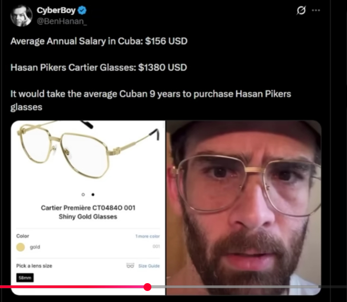
Task: Open the Cartier glasses product image
Action: (x=88, y=151)
